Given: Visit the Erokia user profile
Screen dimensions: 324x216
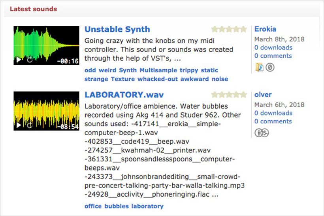Looking at the screenshot, I should pos(265,29).
